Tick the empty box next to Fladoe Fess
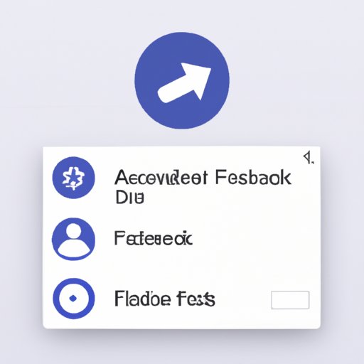Image resolution: width=364 pixels, height=364 pixels. [290, 300]
